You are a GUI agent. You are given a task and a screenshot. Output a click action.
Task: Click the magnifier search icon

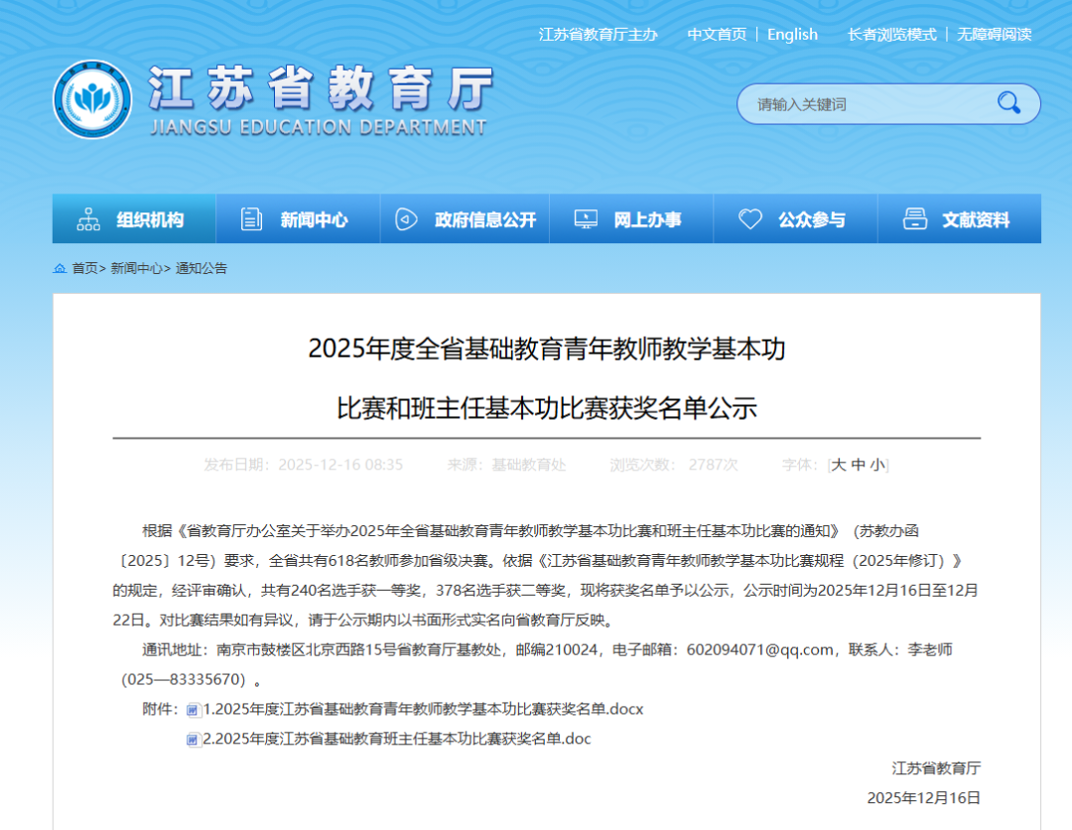1008,103
